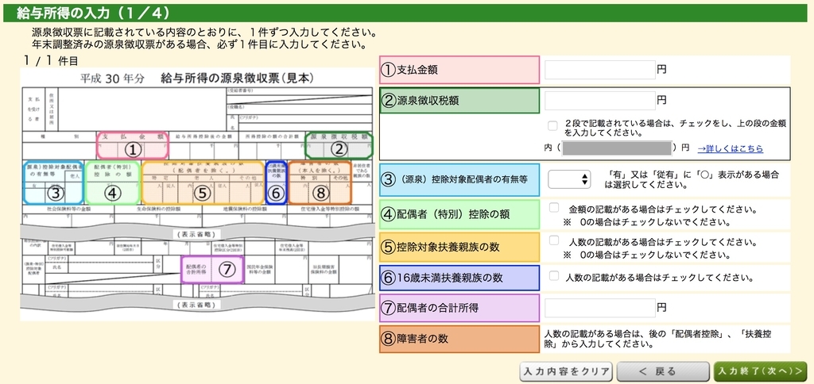Open the →詳しくはこちら link
The height and width of the screenshot is (384, 814).
pyautogui.click(x=730, y=148)
